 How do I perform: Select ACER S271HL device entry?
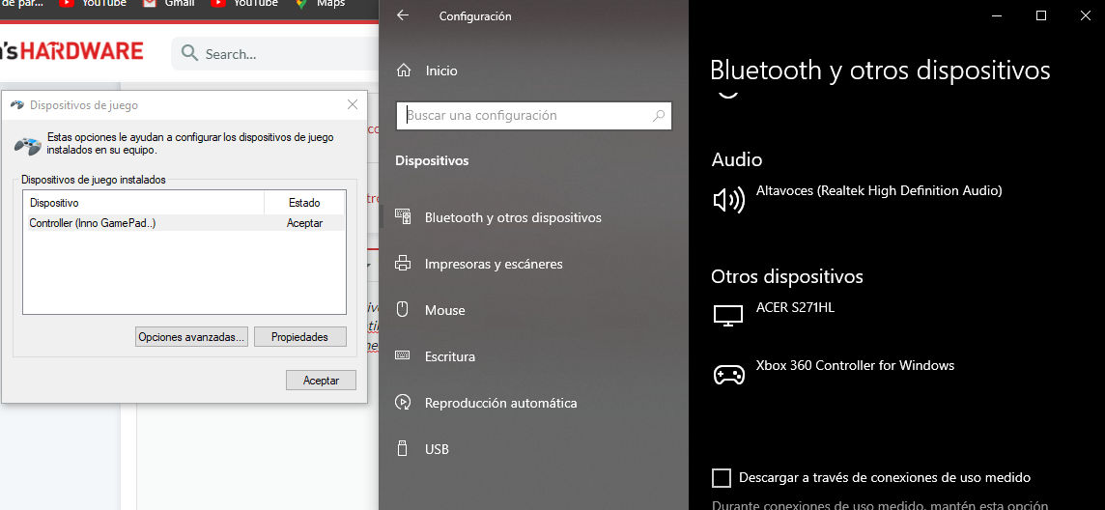pyautogui.click(x=795, y=307)
